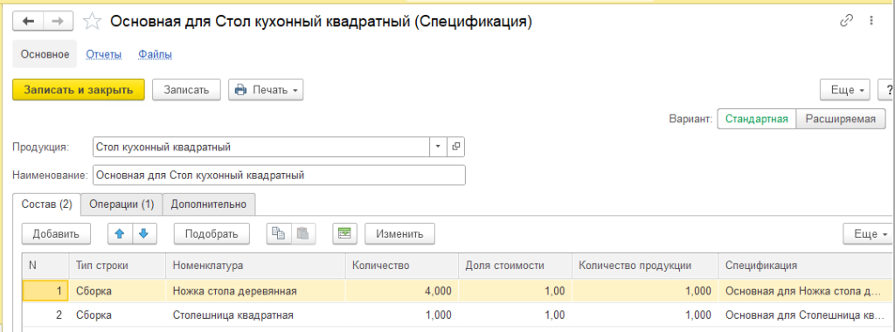Click Записать и закрыть button
The image size is (895, 332).
78,90
